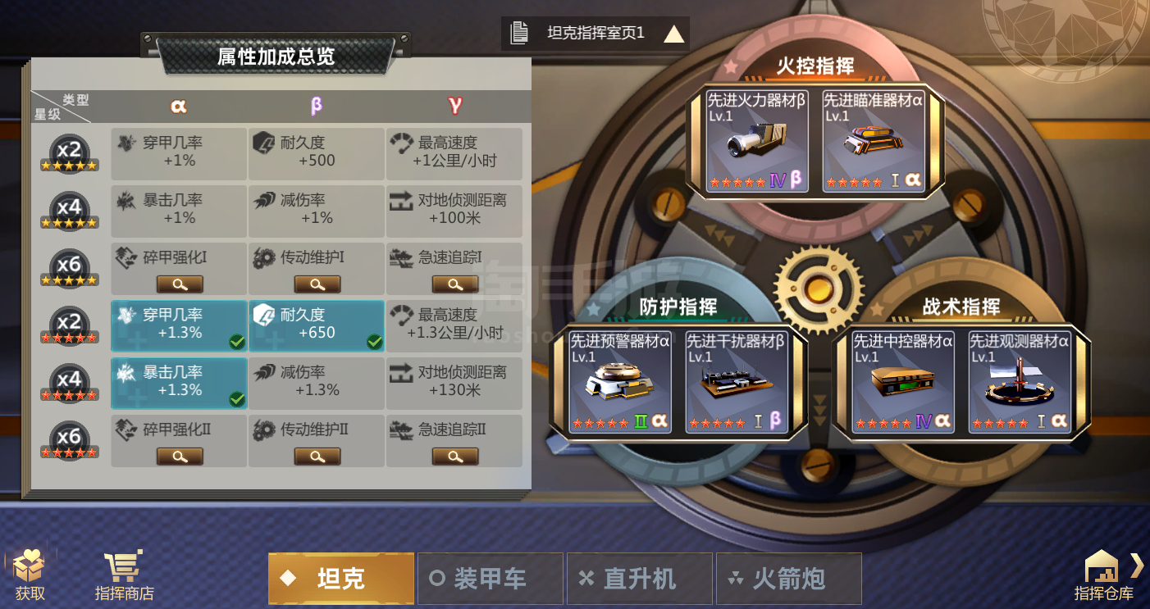
Task: Select the 先进干扰器材β equipment slot
Action: click(737, 381)
